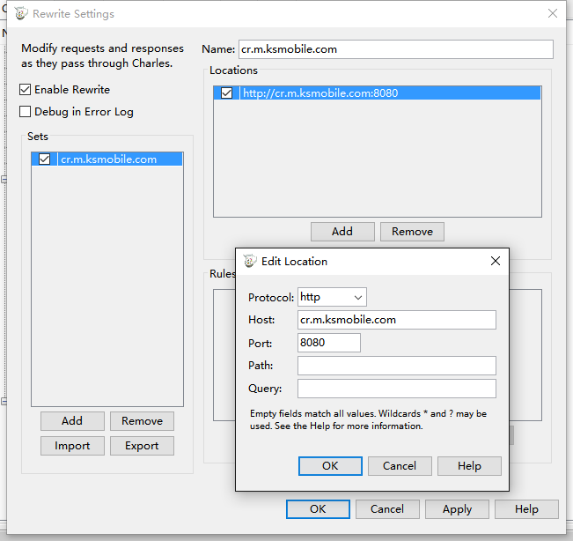
Task: Uncheck the cr.m.ksmobile.com:8080 location checkbox
Action: [x=227, y=93]
